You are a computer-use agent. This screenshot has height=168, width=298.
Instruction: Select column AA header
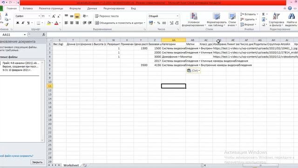click(174, 40)
